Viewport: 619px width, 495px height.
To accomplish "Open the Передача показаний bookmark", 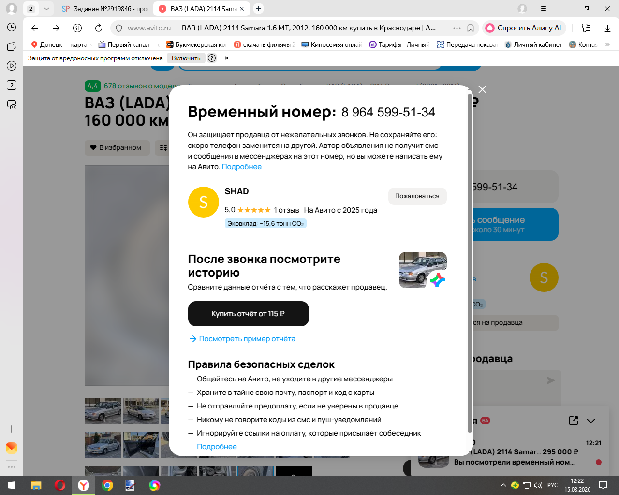I will [x=467, y=44].
